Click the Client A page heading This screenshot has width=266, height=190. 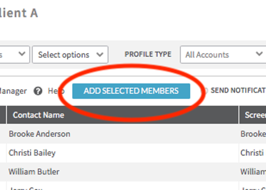(x=19, y=13)
